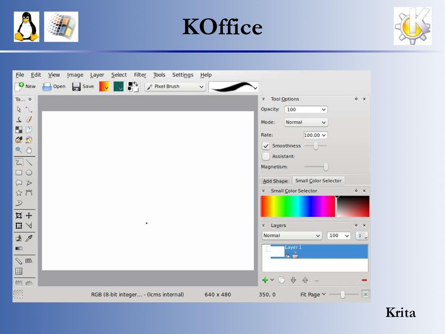
Task: Select the move tool with cross arrows
Action: click(29, 216)
